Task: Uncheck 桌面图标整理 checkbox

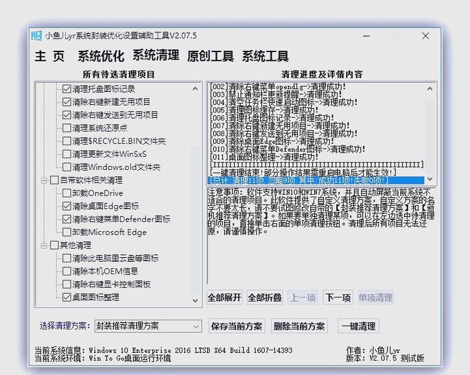Action: pyautogui.click(x=67, y=298)
